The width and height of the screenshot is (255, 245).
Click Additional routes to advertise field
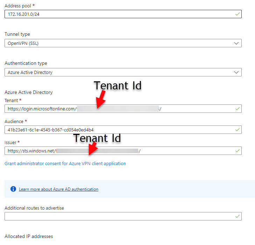123,216
